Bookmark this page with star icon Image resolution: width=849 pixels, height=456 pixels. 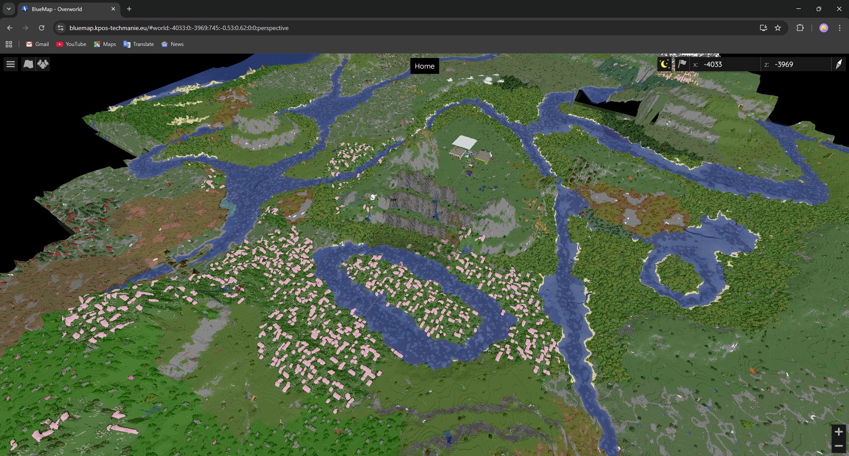(x=778, y=28)
